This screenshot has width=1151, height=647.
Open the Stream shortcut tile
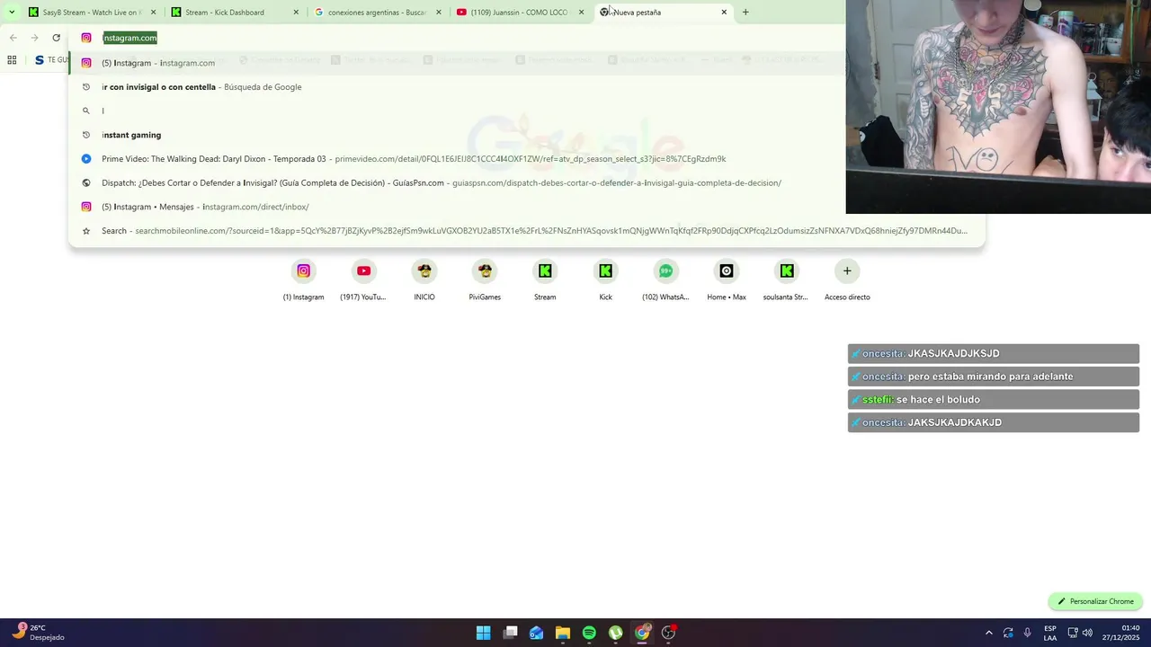(x=545, y=280)
